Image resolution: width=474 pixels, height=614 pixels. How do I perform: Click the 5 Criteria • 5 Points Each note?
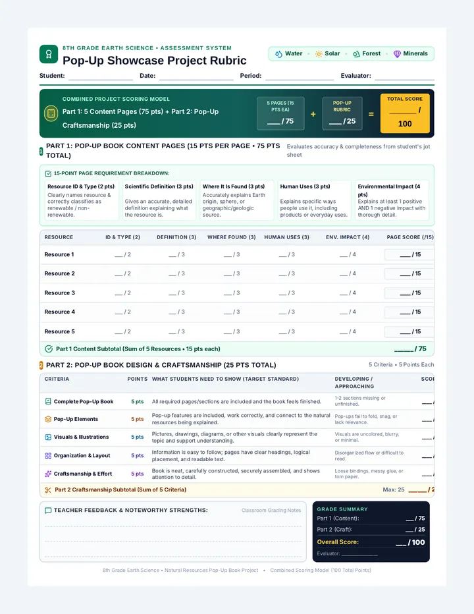point(401,365)
